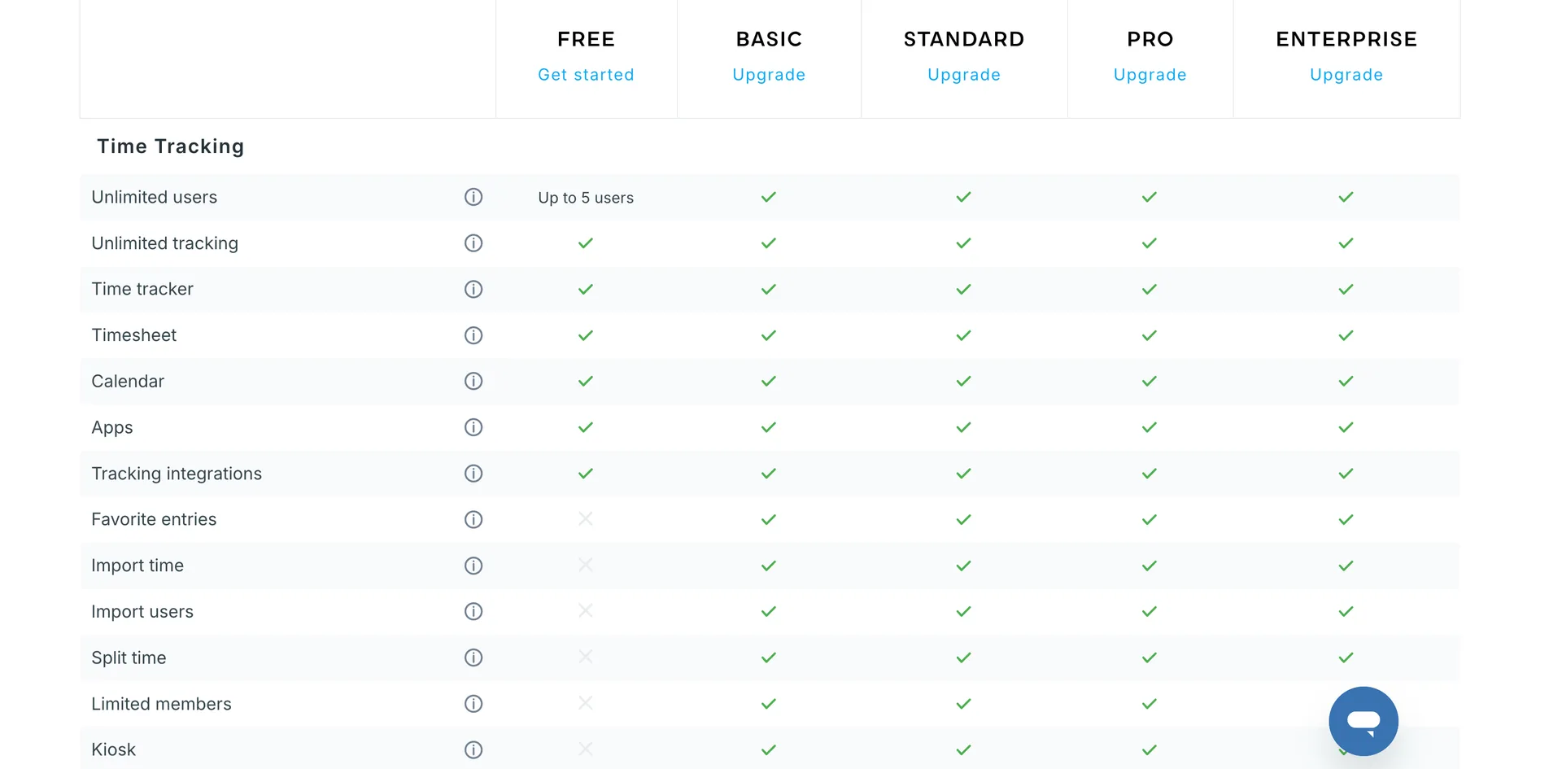
Task: Show info for Favorite entries
Action: pyautogui.click(x=473, y=519)
